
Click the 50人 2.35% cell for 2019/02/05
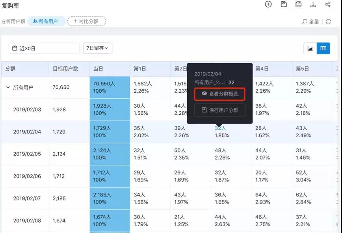click(191, 154)
